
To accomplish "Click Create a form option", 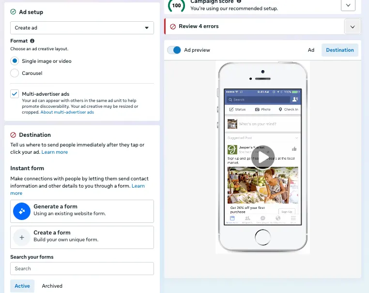I will tap(82, 237).
